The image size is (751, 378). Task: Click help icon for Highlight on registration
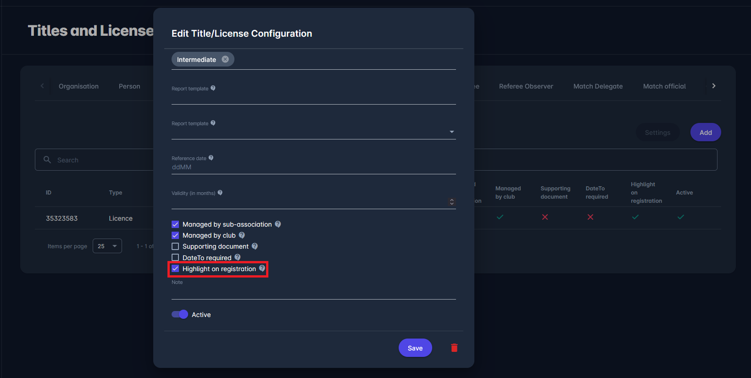coord(262,268)
